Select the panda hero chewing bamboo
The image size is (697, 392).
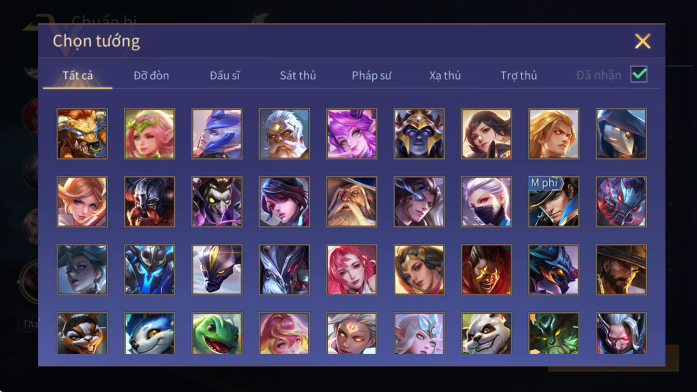[486, 333]
